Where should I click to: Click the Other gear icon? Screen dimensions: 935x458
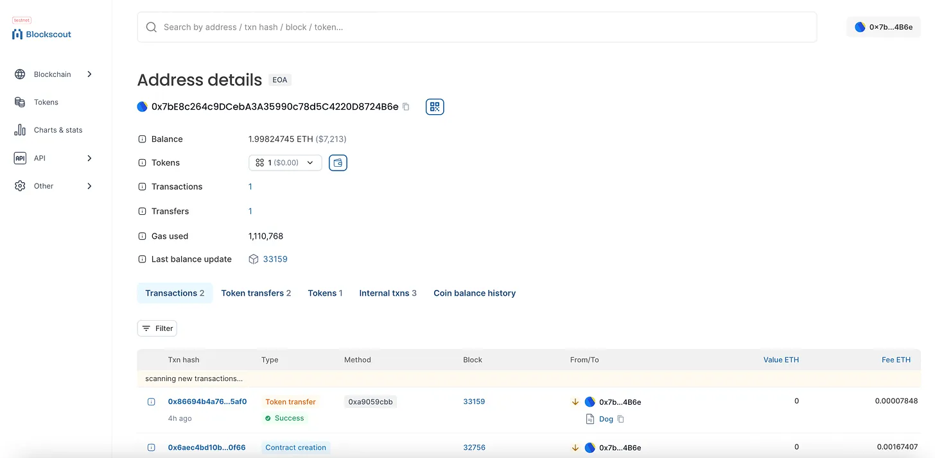point(20,186)
